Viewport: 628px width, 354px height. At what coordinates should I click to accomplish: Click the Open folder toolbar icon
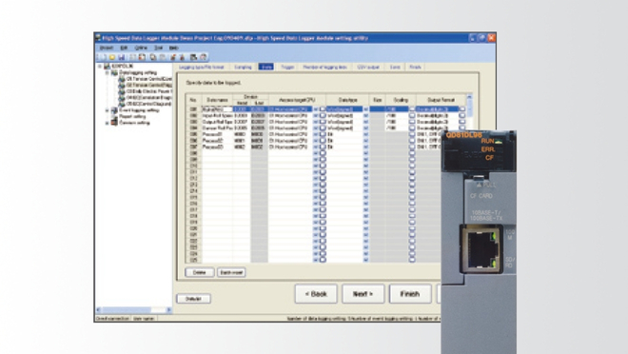pos(112,57)
